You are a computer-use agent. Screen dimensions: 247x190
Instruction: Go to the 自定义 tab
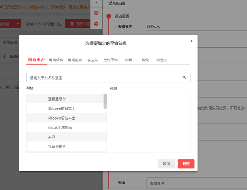coord(162,60)
